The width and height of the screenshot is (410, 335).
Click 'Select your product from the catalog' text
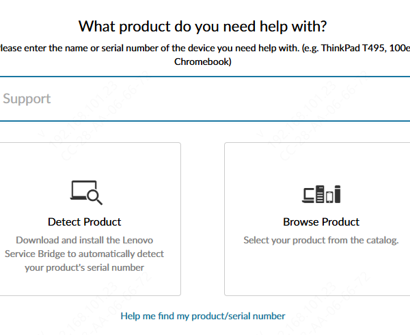point(321,240)
